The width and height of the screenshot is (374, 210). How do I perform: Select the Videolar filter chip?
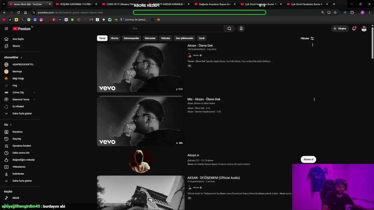click(x=166, y=38)
